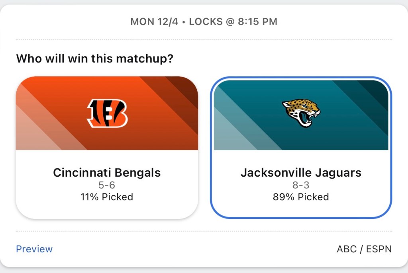Image resolution: width=408 pixels, height=273 pixels.
Task: Click the "Who will win this matchup?" question
Action: [x=95, y=59]
